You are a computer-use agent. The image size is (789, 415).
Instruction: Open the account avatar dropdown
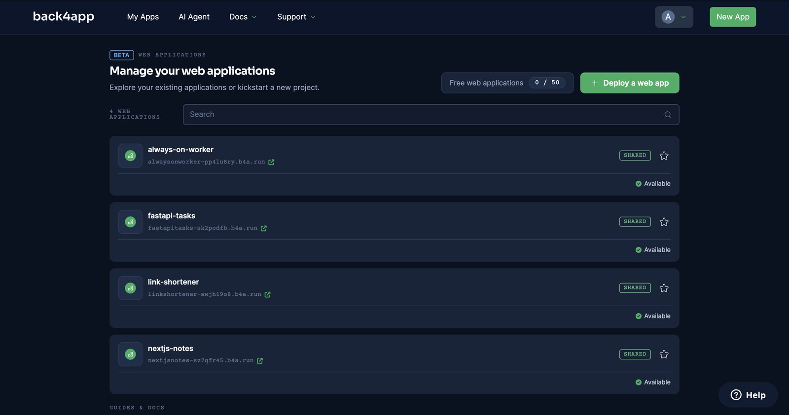[x=674, y=17]
